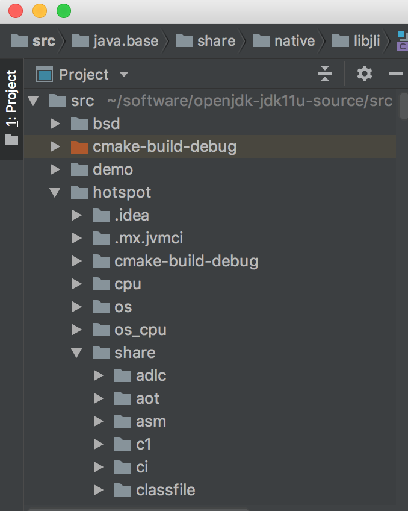This screenshot has width=408, height=511.
Task: Select the adlc folder under share
Action: pyautogui.click(x=150, y=375)
